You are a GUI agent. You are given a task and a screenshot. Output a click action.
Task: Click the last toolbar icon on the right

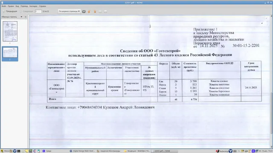tap(105, 11)
